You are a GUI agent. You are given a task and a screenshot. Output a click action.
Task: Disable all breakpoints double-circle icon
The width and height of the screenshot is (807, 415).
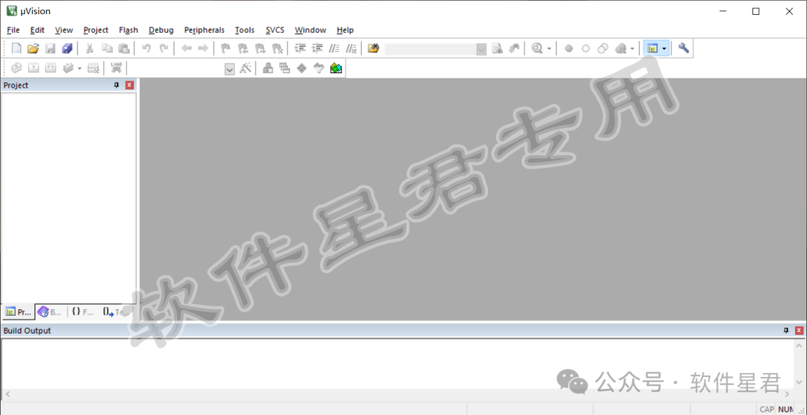click(x=603, y=49)
